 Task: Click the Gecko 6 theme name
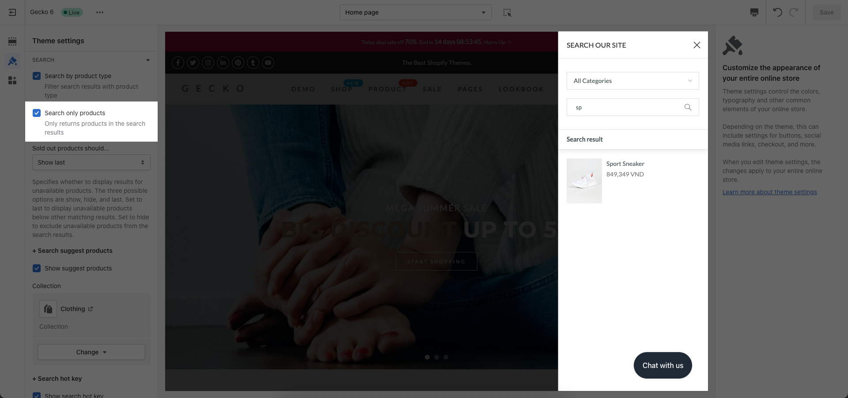(x=42, y=12)
